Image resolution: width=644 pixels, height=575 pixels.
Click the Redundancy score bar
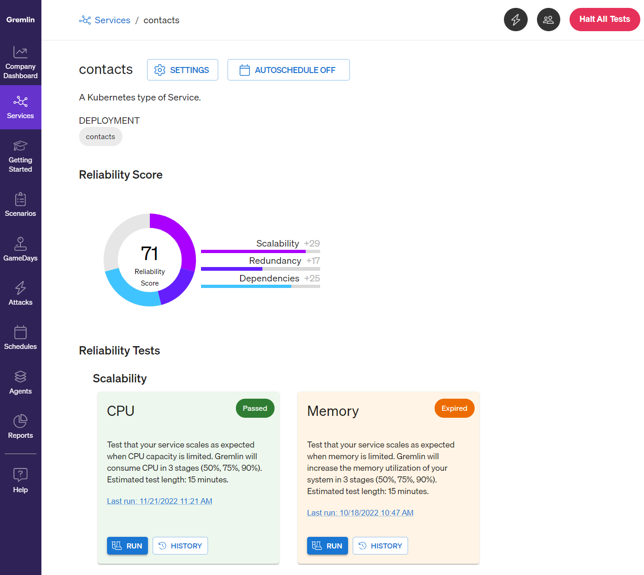[261, 269]
